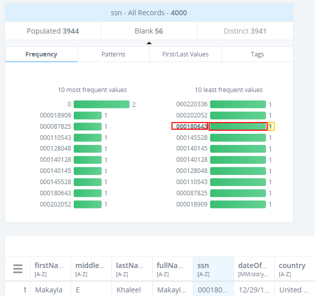
Task: Click the 000180... ssn cell
Action: [x=213, y=290]
